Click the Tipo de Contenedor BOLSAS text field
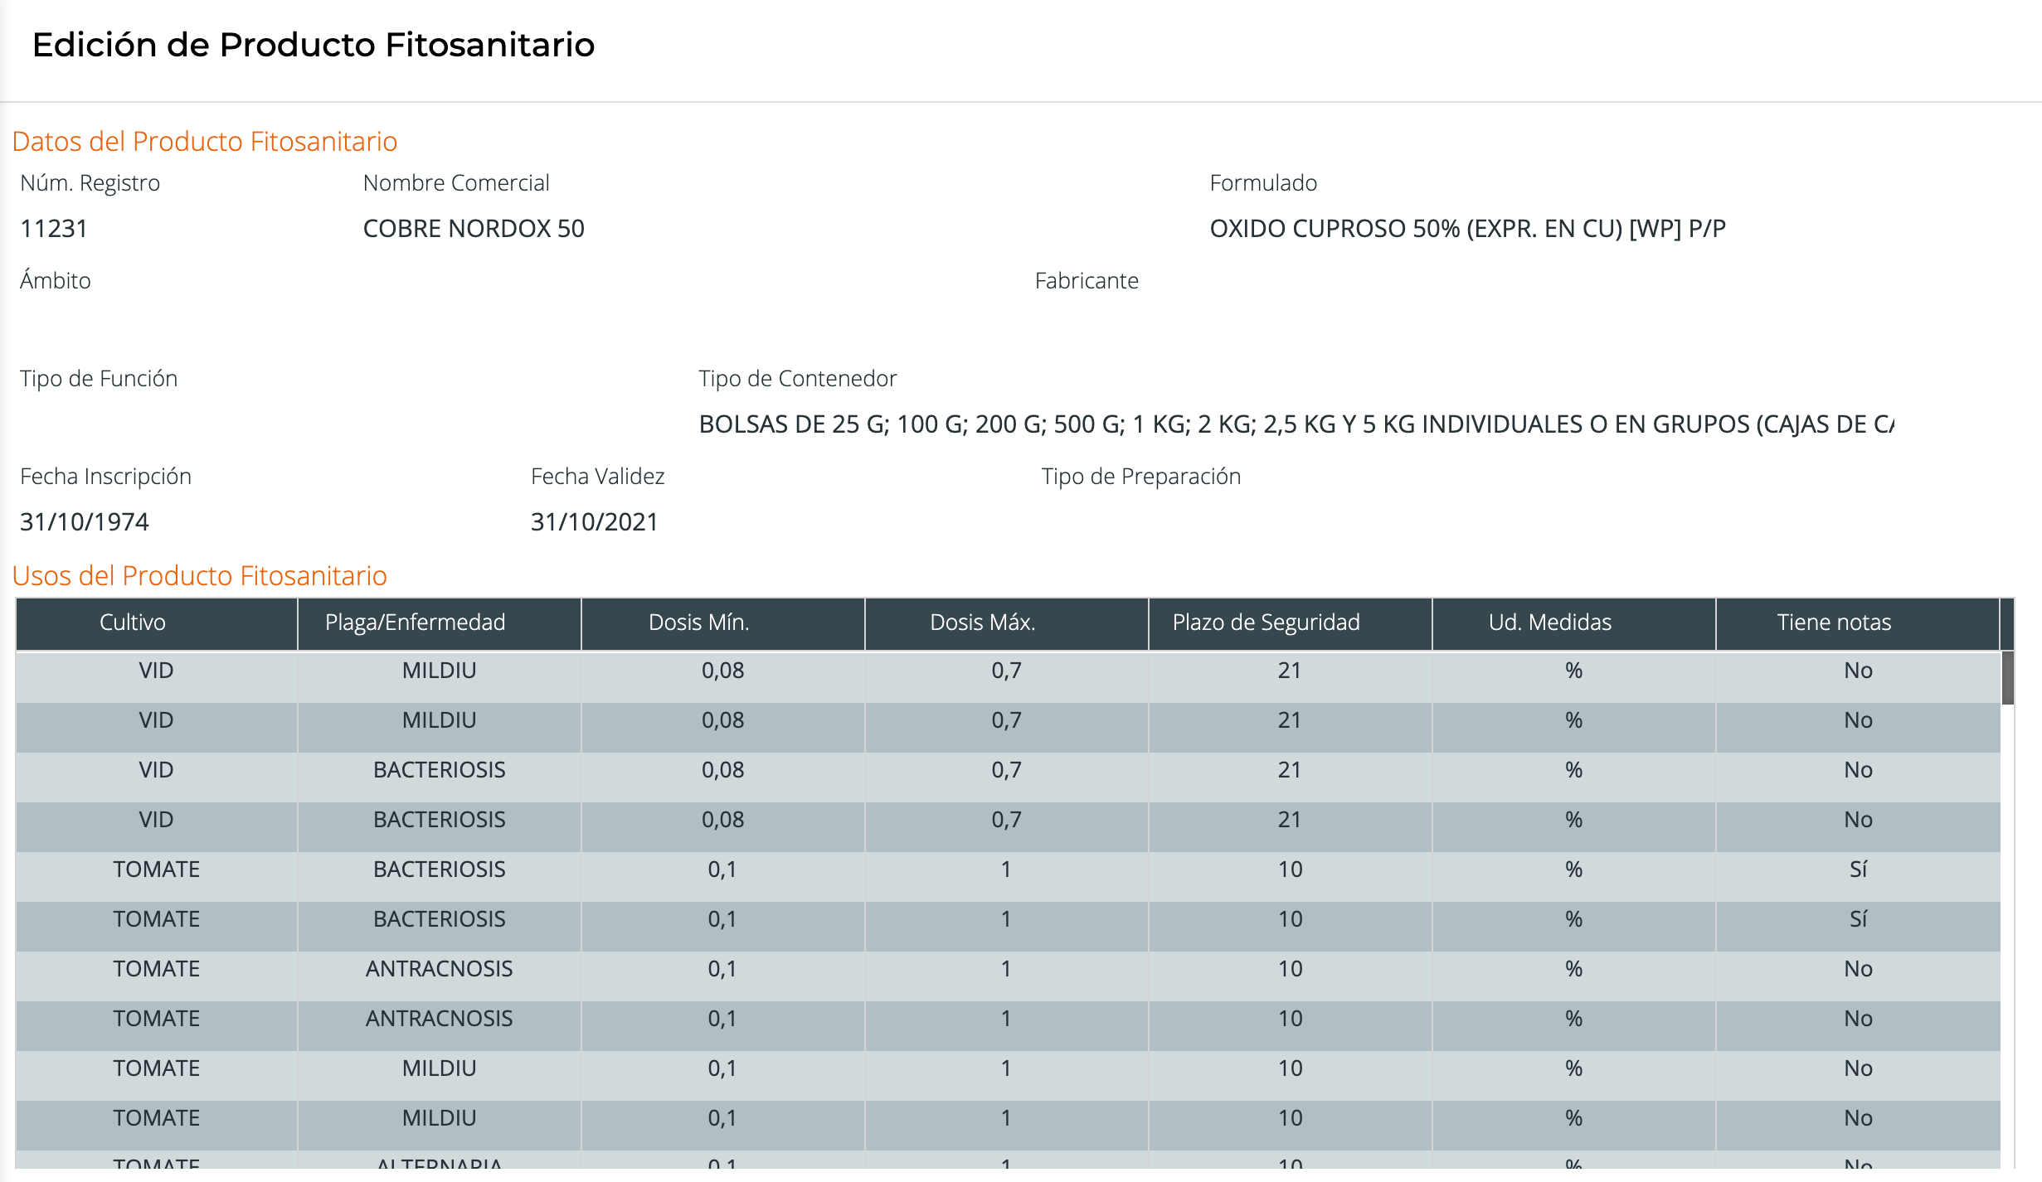2042x1182 pixels. pos(1296,424)
